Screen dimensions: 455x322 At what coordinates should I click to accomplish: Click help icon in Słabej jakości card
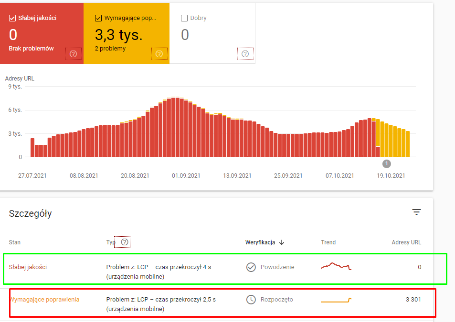[73, 54]
